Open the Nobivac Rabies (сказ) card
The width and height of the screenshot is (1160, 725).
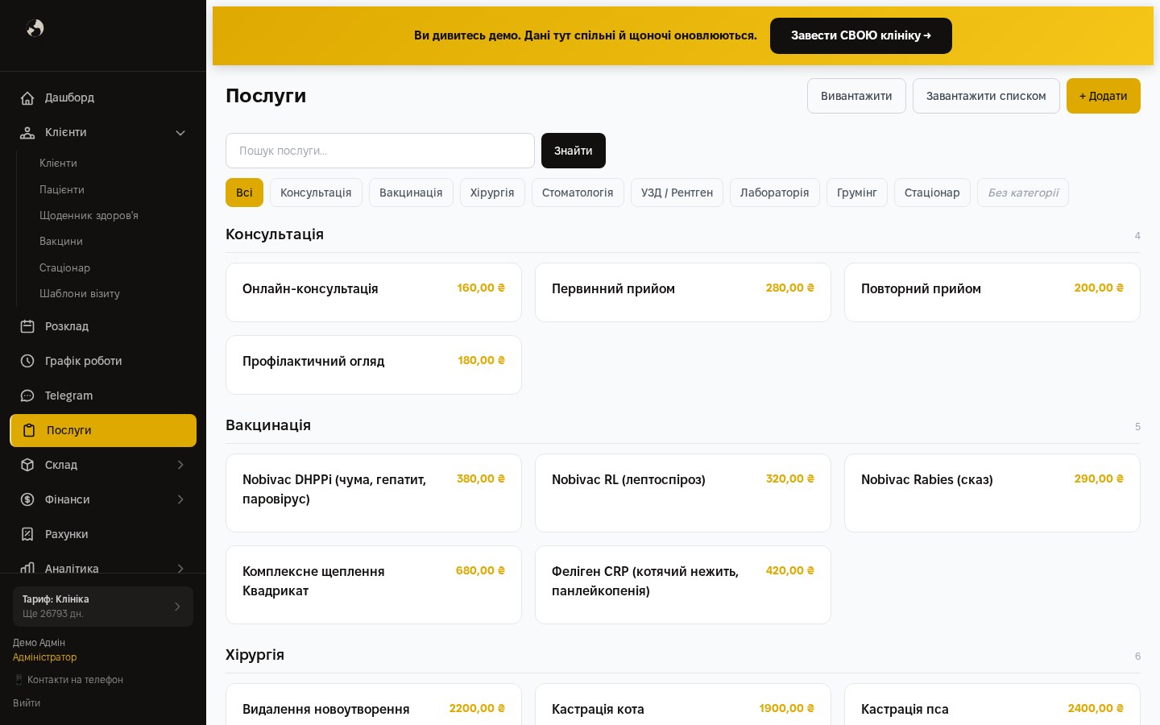click(992, 493)
